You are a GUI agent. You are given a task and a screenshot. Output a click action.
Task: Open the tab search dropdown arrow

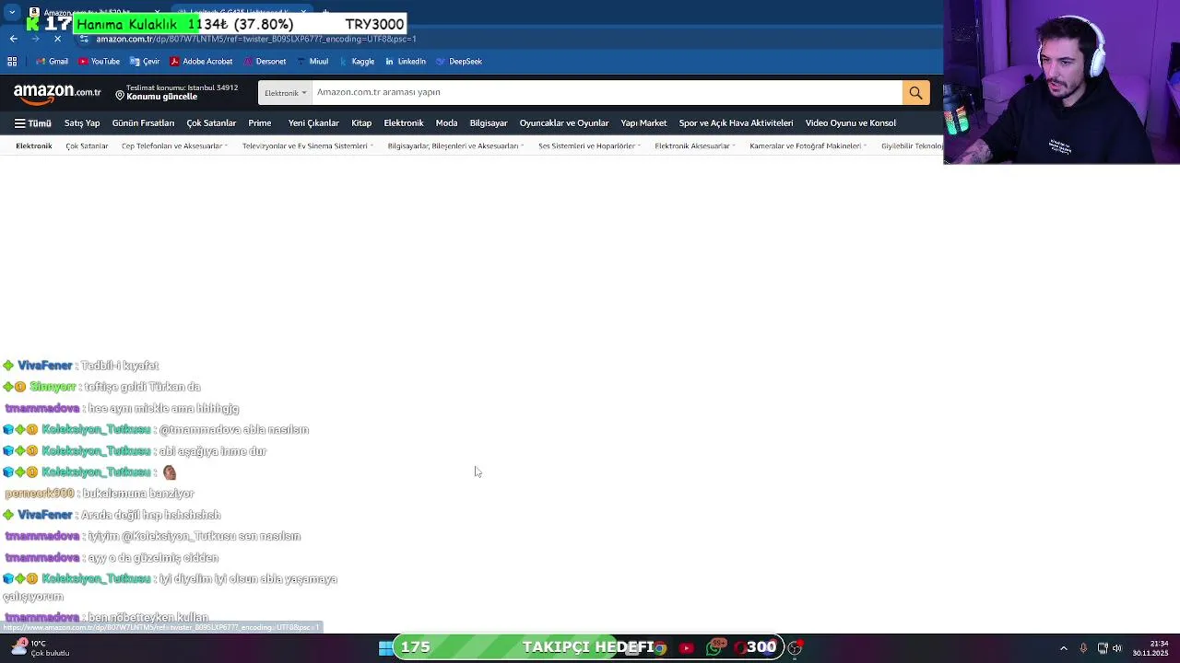[x=12, y=12]
